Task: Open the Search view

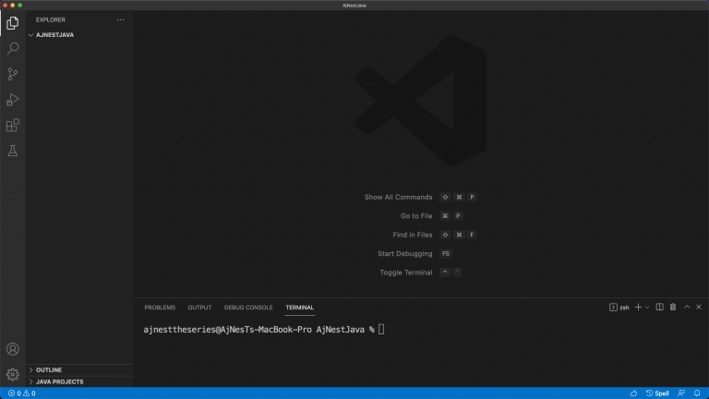Action: tap(13, 48)
